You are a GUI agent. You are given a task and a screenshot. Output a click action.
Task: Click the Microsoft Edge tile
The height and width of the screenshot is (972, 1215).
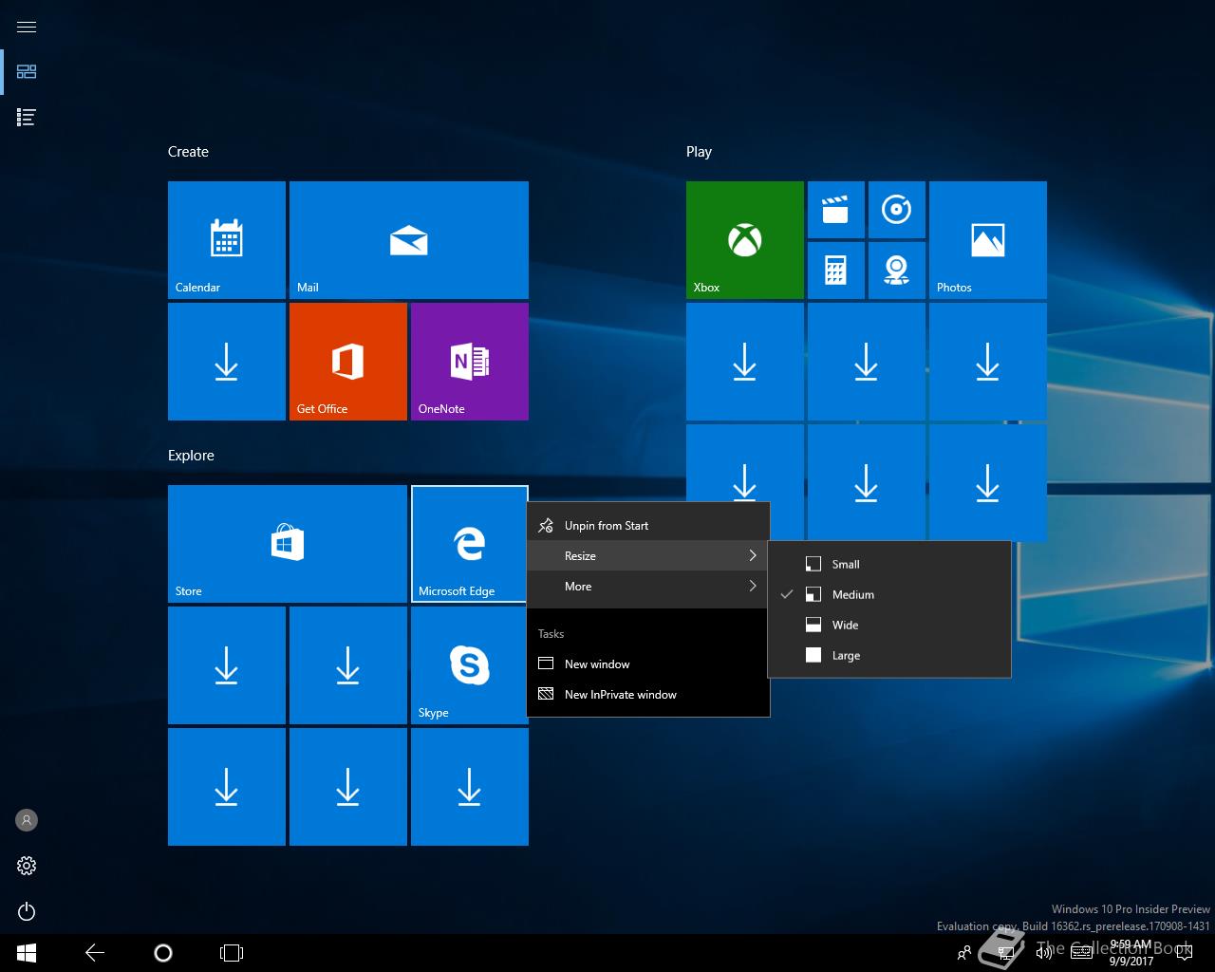click(x=470, y=544)
